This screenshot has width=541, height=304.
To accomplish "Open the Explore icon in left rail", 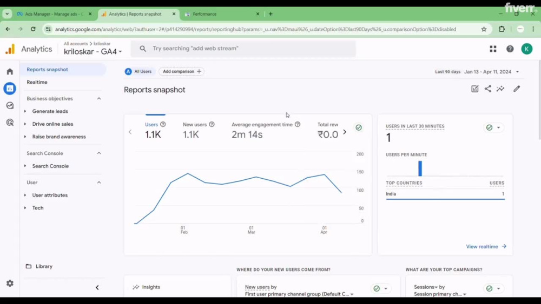I will 10,105.
